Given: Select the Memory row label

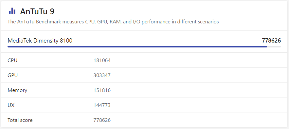Looking at the screenshot, I should tap(17, 90).
